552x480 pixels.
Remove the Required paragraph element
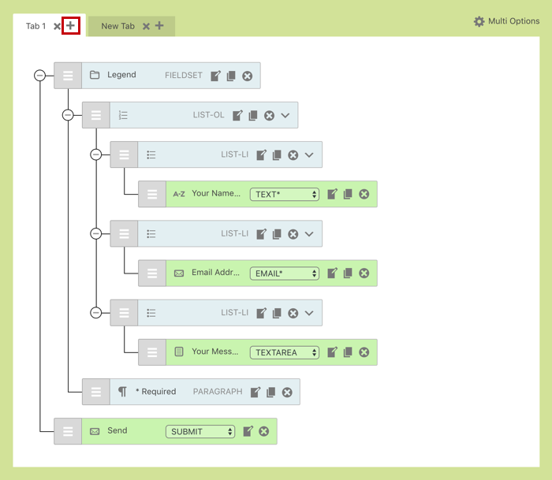point(287,392)
